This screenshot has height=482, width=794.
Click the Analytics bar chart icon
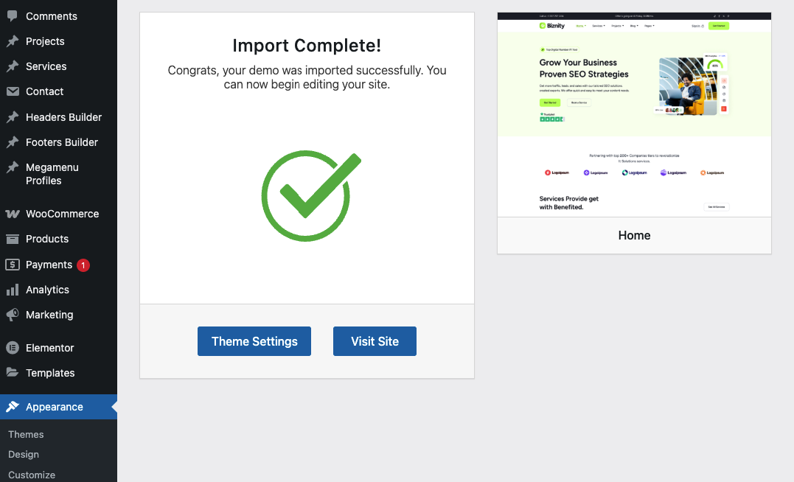(x=13, y=290)
